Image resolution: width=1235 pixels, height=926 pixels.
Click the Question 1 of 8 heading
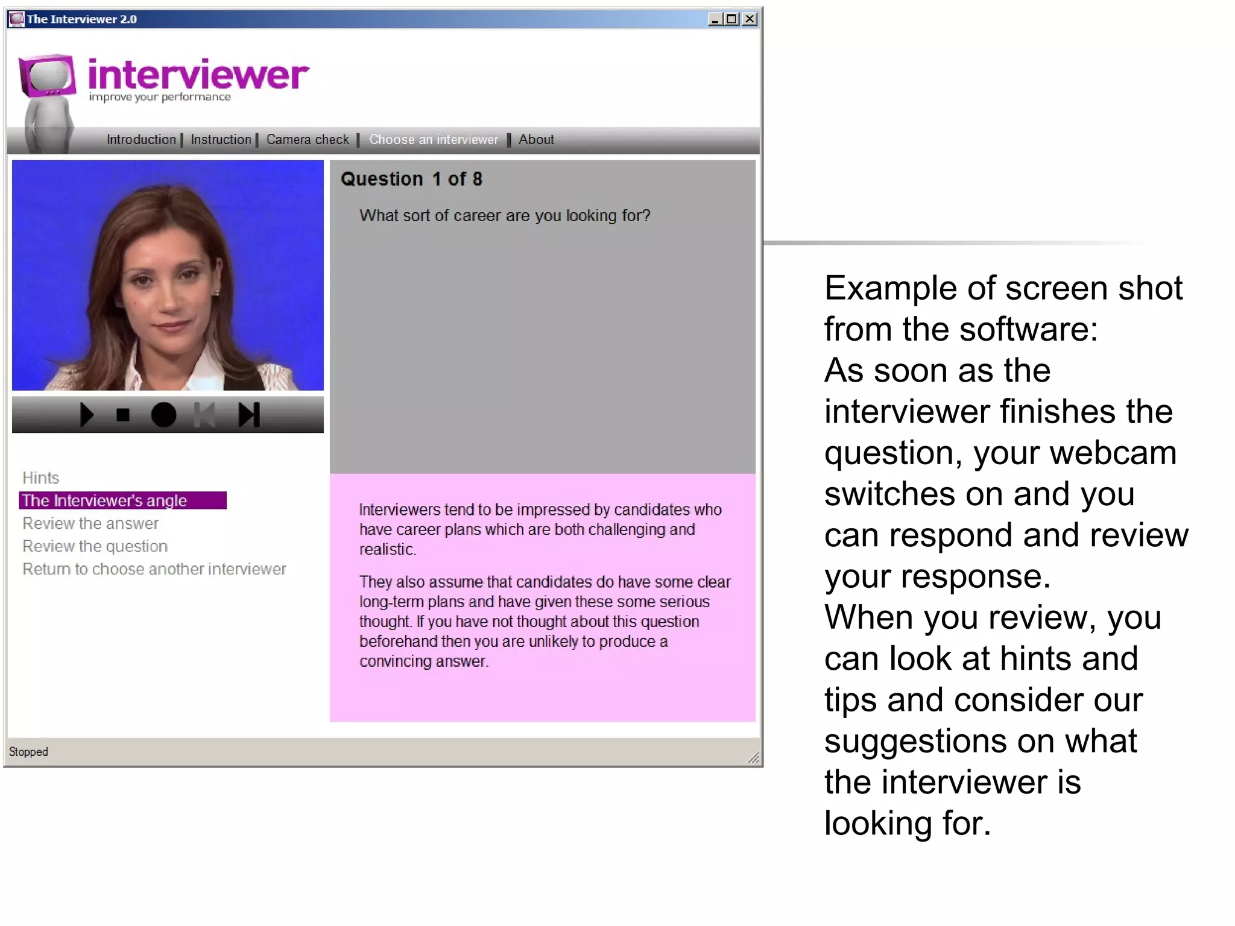pyautogui.click(x=412, y=179)
